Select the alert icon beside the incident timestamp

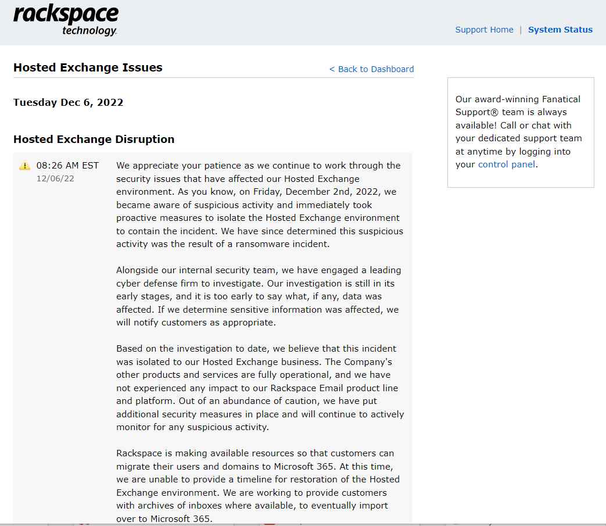[24, 165]
